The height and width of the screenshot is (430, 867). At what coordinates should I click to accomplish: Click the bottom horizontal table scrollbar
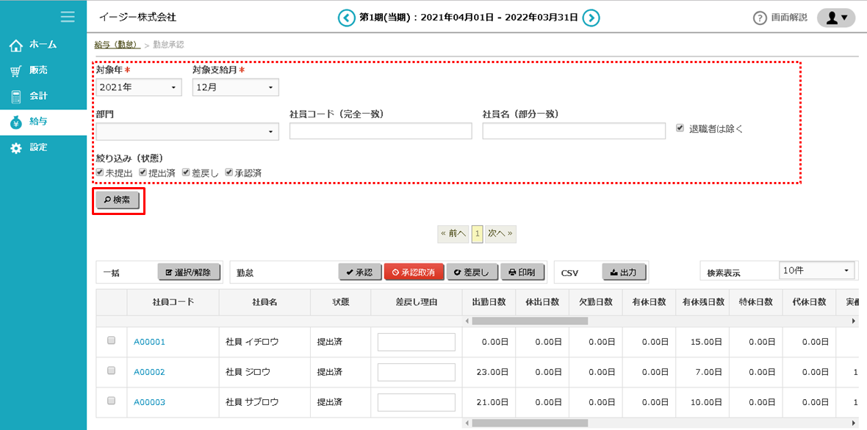pos(529,423)
